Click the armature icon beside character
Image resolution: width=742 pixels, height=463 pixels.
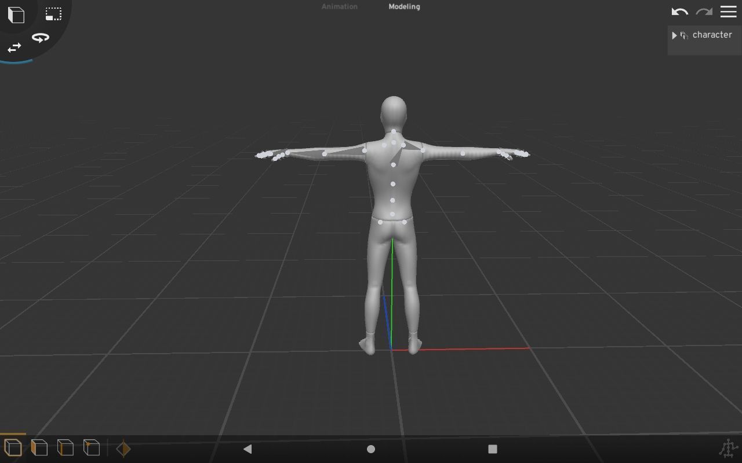click(685, 35)
